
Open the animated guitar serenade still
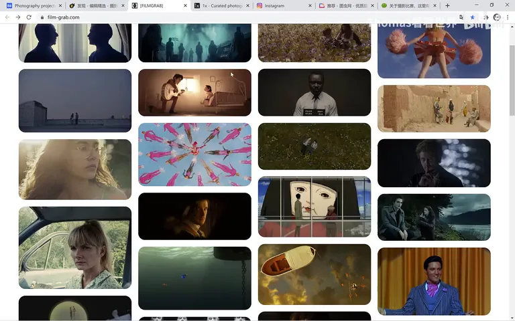pyautogui.click(x=194, y=92)
